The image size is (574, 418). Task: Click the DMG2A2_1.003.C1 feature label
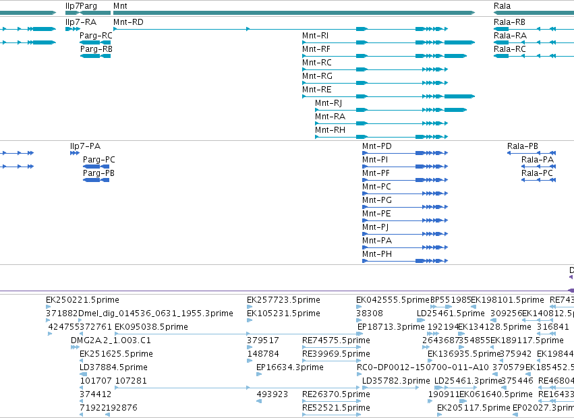[x=111, y=340]
